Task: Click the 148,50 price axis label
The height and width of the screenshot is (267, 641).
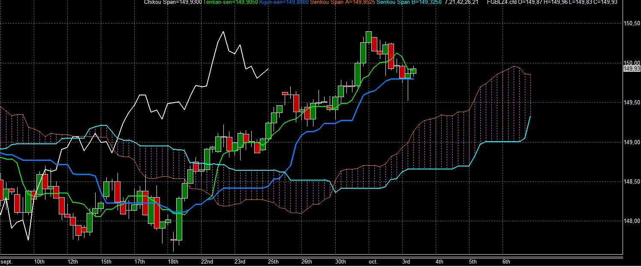Action: 632,182
